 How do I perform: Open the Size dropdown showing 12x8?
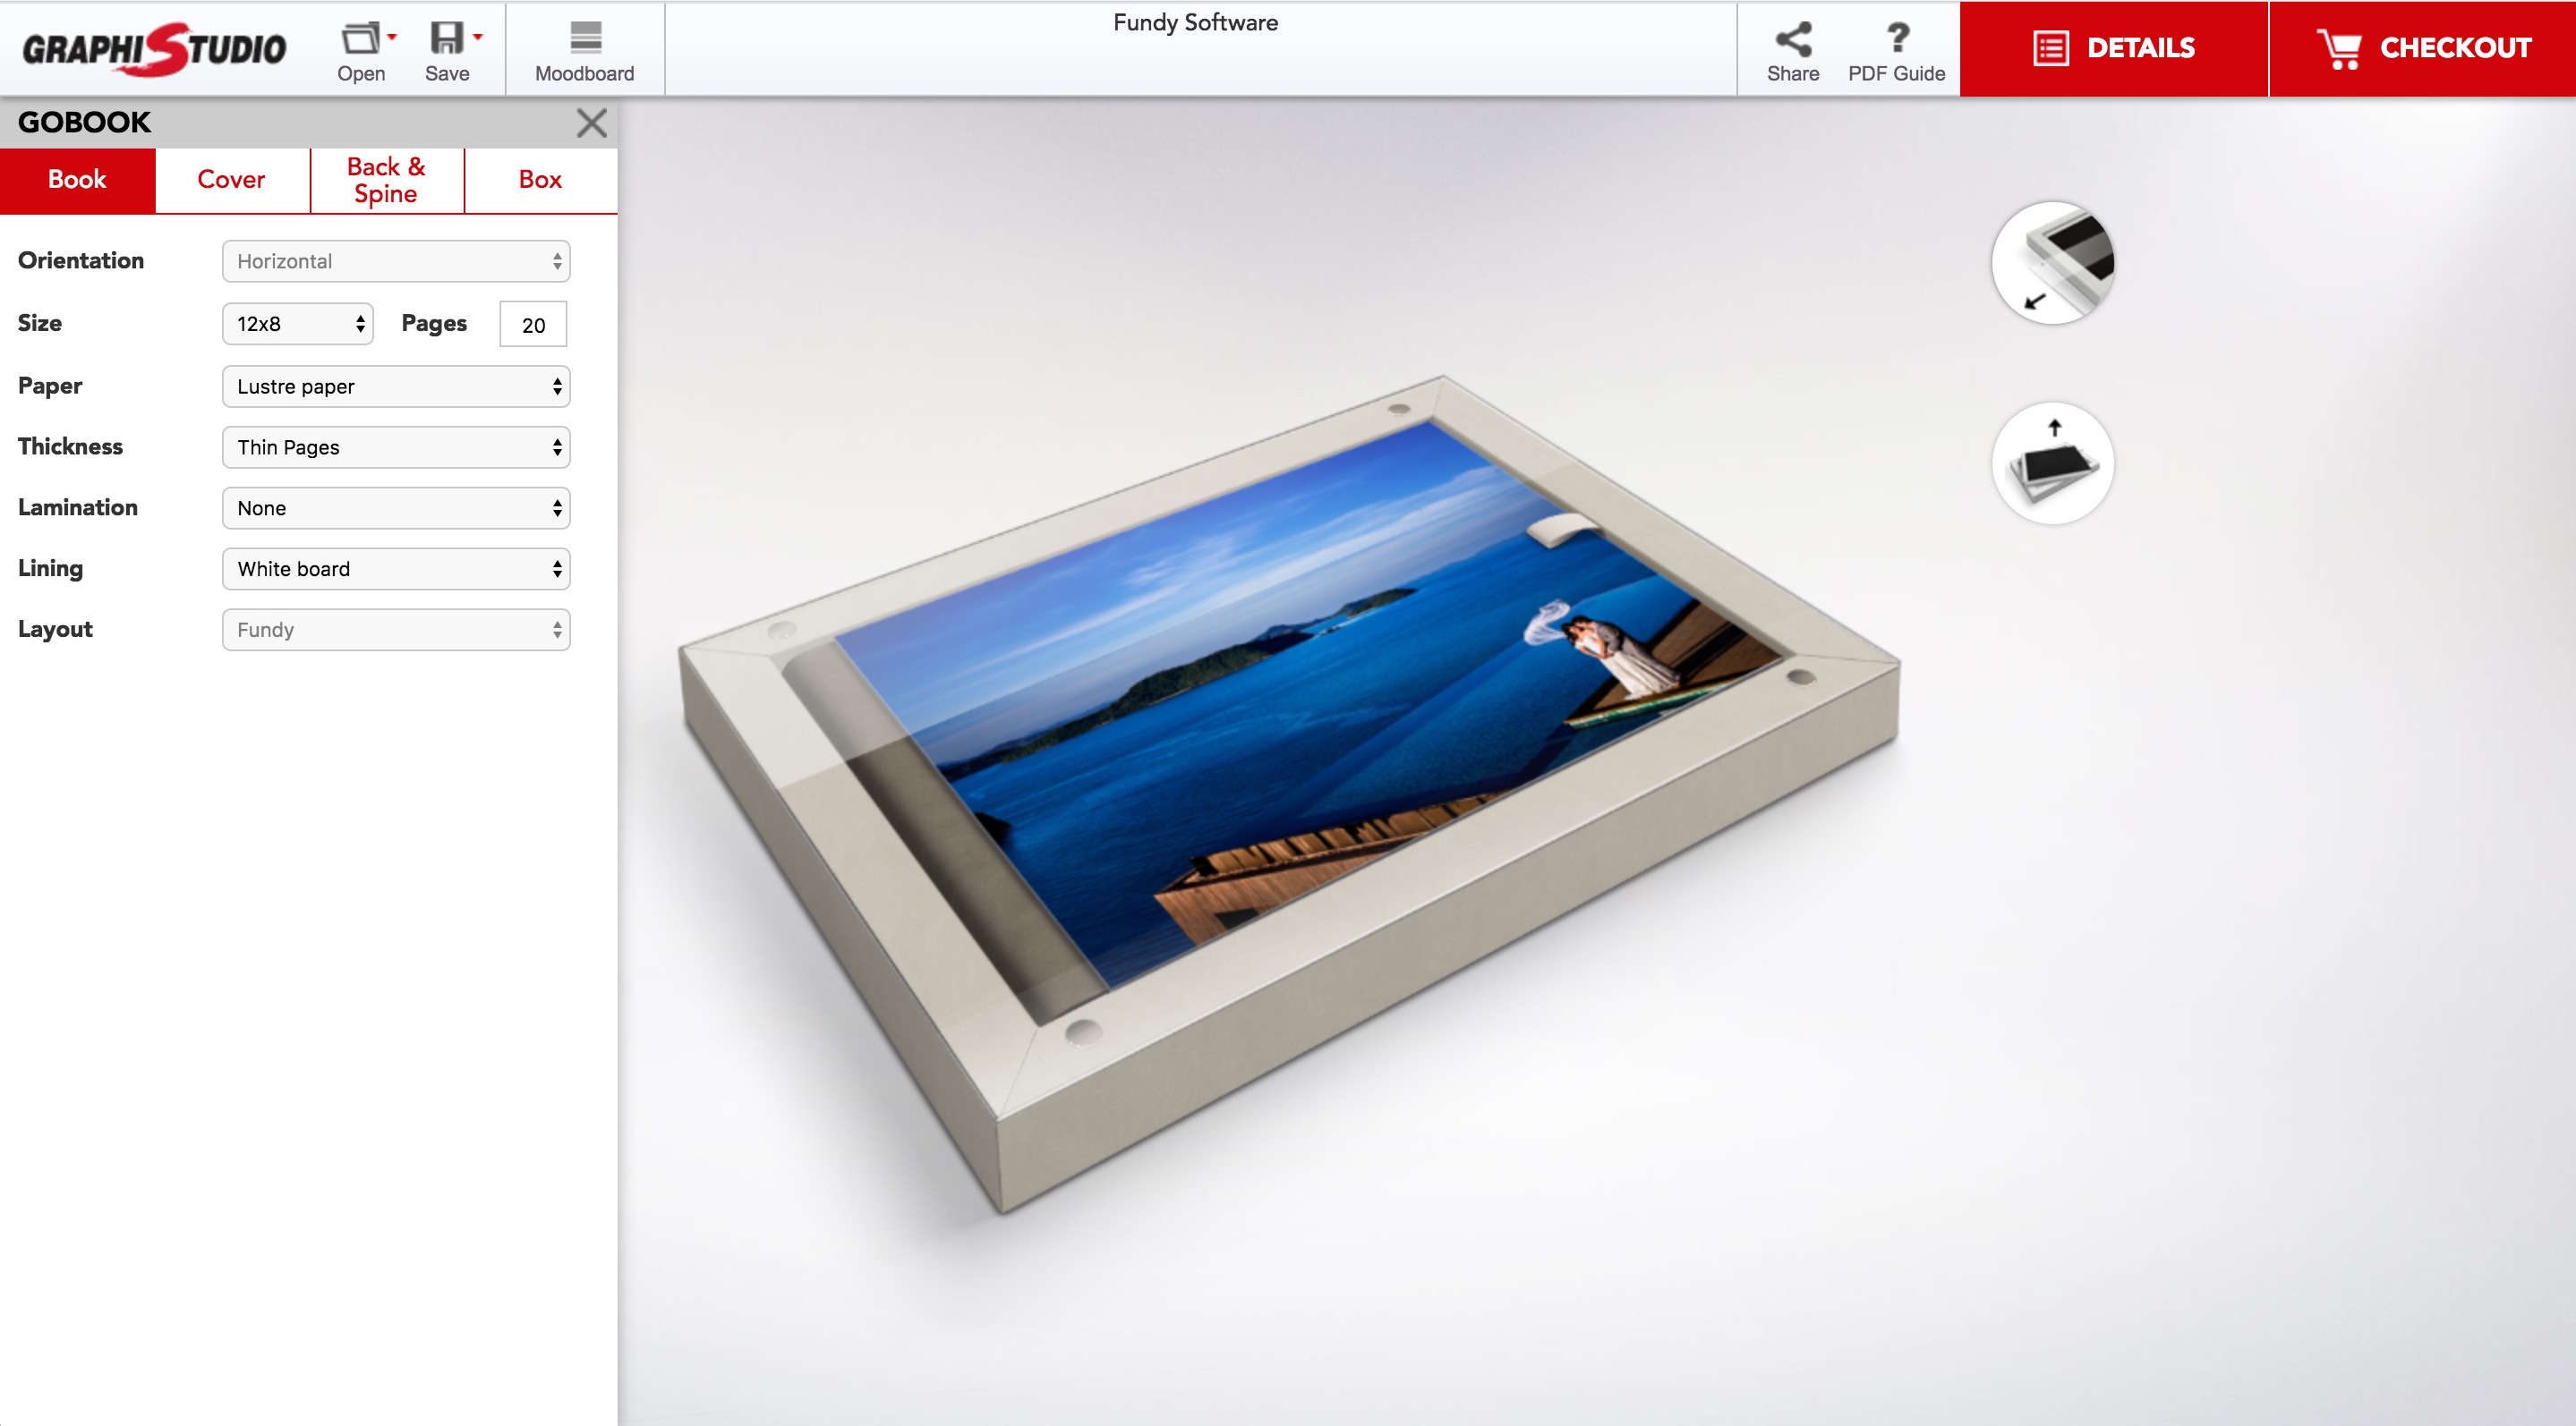pyautogui.click(x=298, y=324)
